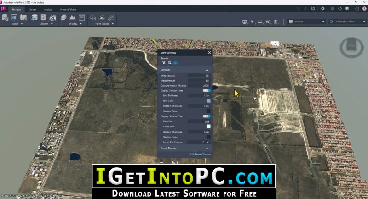Pick the contour Line Color swatch
The image size is (368, 199).
(x=208, y=101)
